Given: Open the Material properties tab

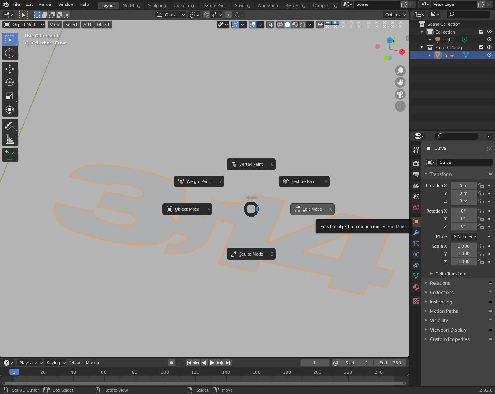Looking at the screenshot, I should [x=416, y=287].
